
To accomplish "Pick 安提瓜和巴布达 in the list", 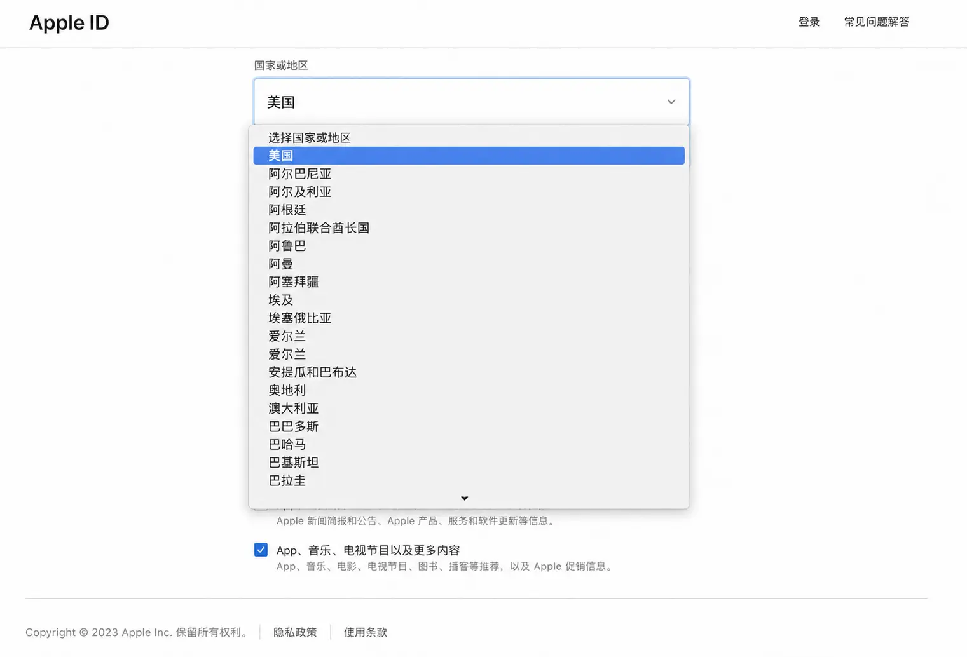I will [469, 372].
